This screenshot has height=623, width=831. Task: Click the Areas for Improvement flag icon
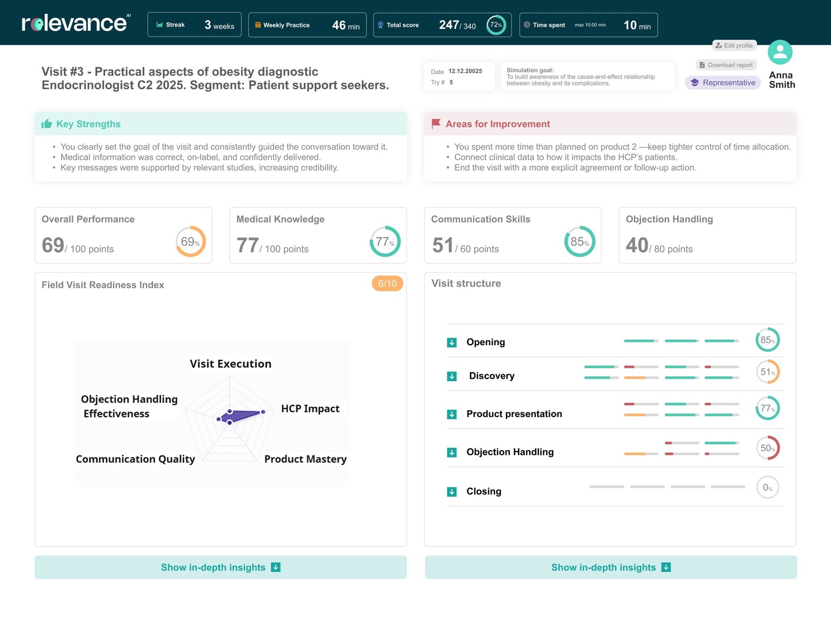(436, 124)
